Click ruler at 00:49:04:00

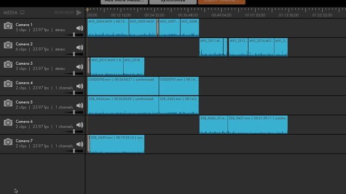click(222, 15)
